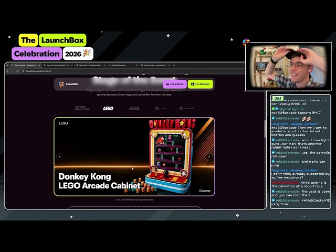Switch to the RetroAchievements browser tab

pyautogui.click(x=122, y=65)
